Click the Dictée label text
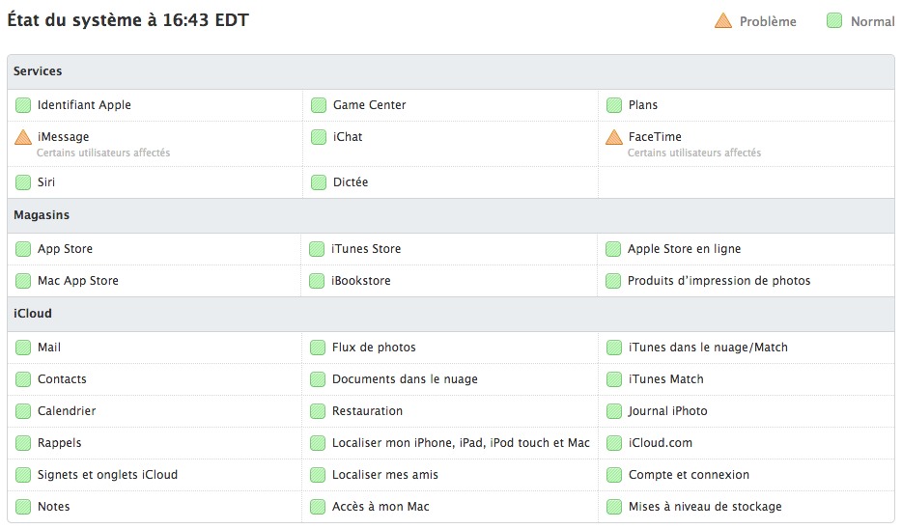The width and height of the screenshot is (902, 529). coord(351,182)
